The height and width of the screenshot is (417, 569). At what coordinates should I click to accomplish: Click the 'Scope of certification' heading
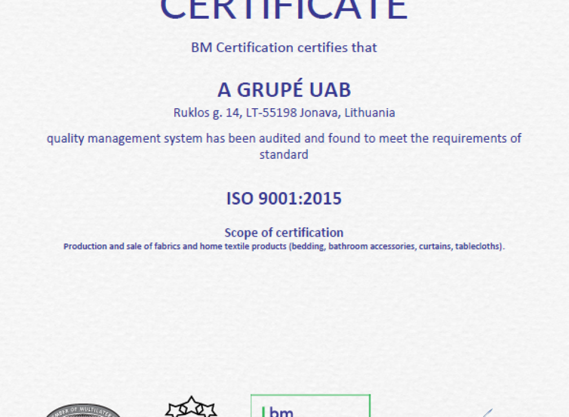(x=284, y=232)
